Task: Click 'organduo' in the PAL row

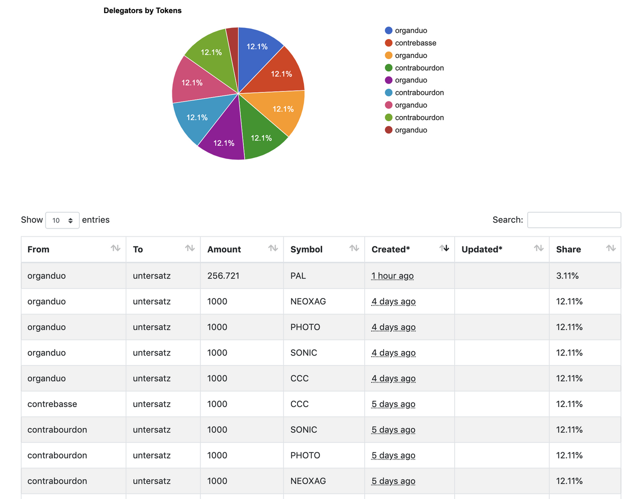Action: [47, 276]
